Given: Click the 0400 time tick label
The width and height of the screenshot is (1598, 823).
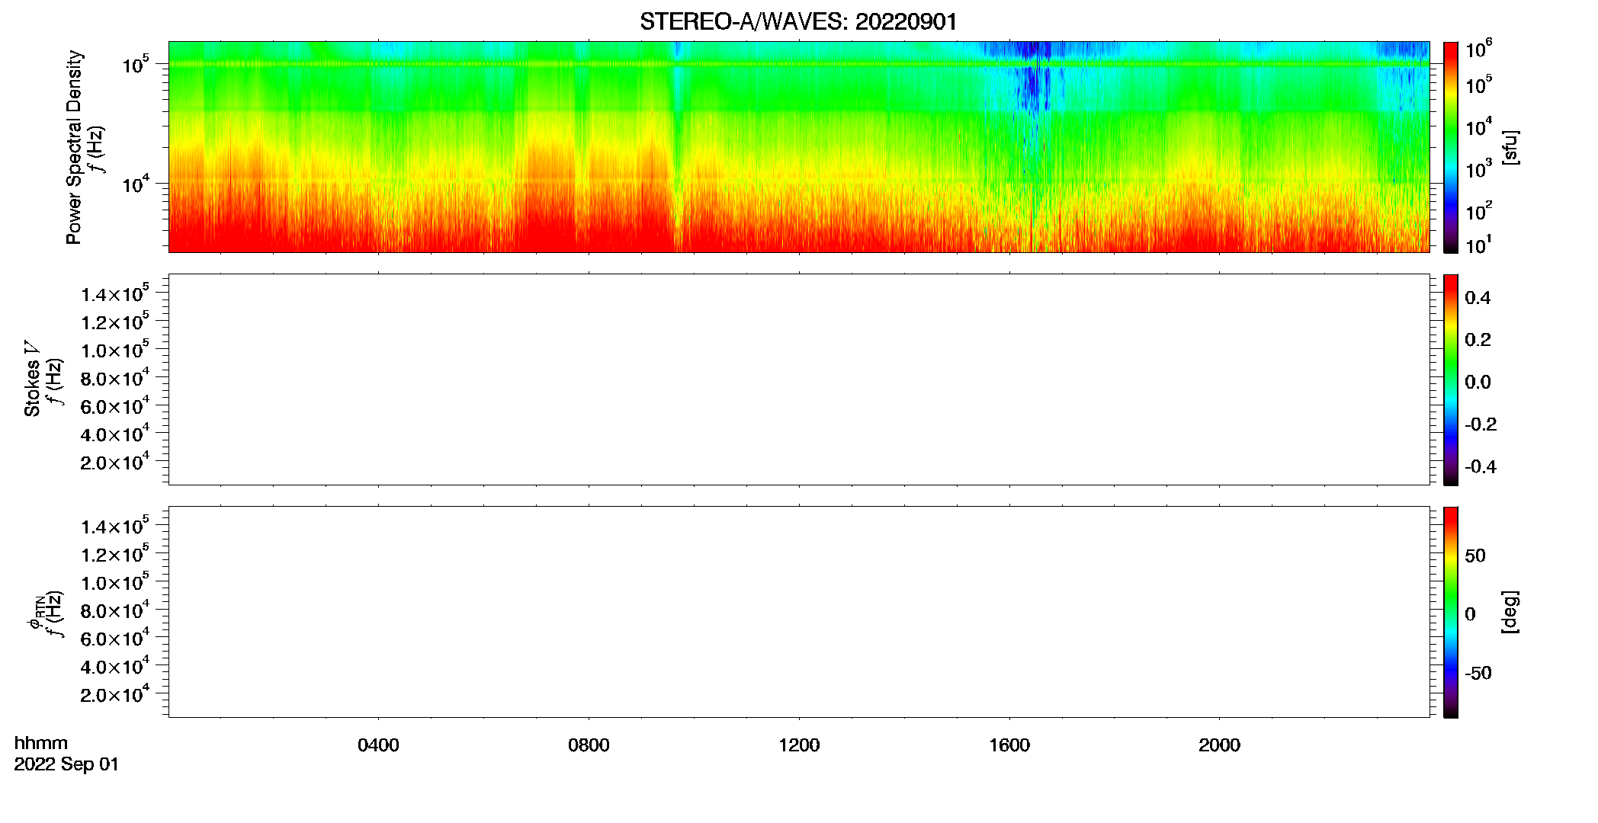Looking at the screenshot, I should tap(378, 745).
